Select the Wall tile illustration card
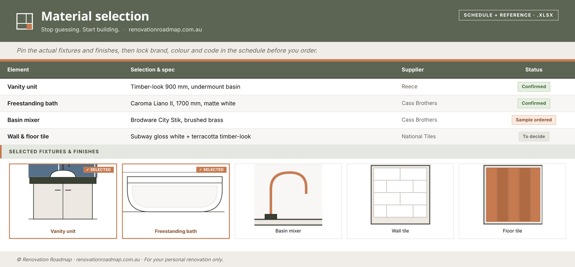The image size is (575, 267). tap(400, 201)
